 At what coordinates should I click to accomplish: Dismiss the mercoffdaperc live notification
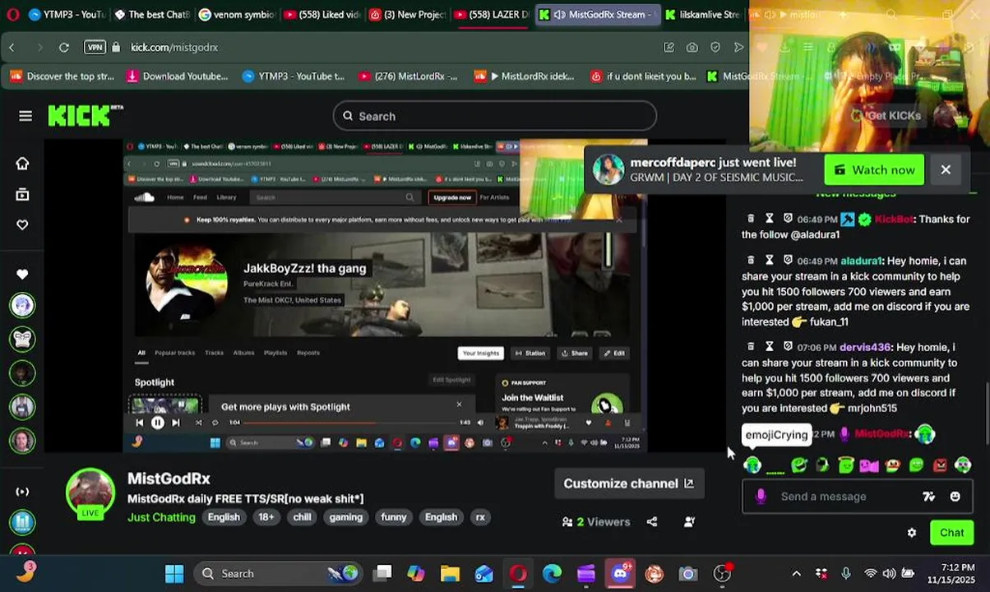point(946,170)
